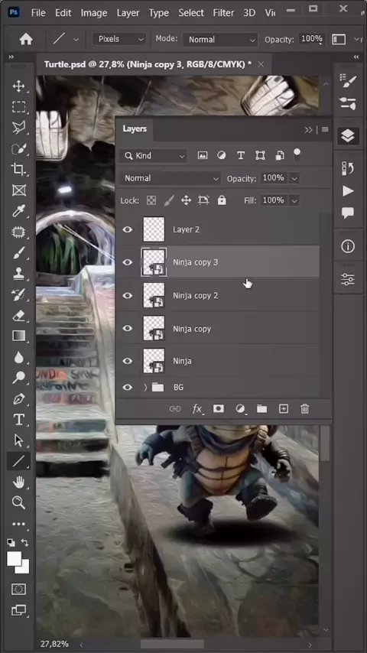Open the Layers panel hamburger menu
The width and height of the screenshot is (367, 653).
point(326,129)
